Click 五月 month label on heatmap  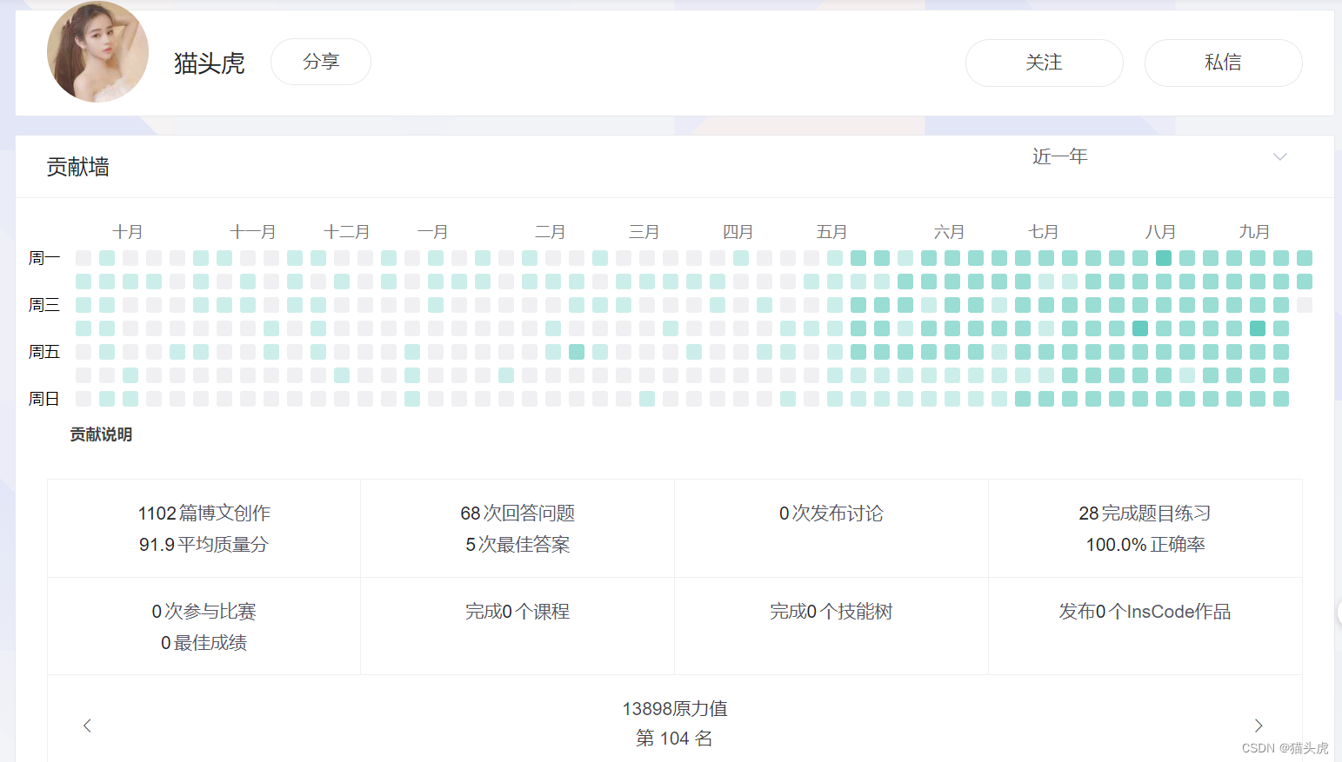point(832,232)
